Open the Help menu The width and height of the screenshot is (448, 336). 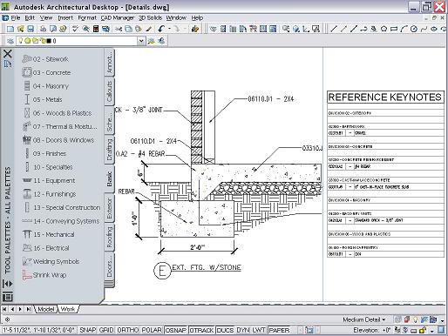[x=197, y=18]
